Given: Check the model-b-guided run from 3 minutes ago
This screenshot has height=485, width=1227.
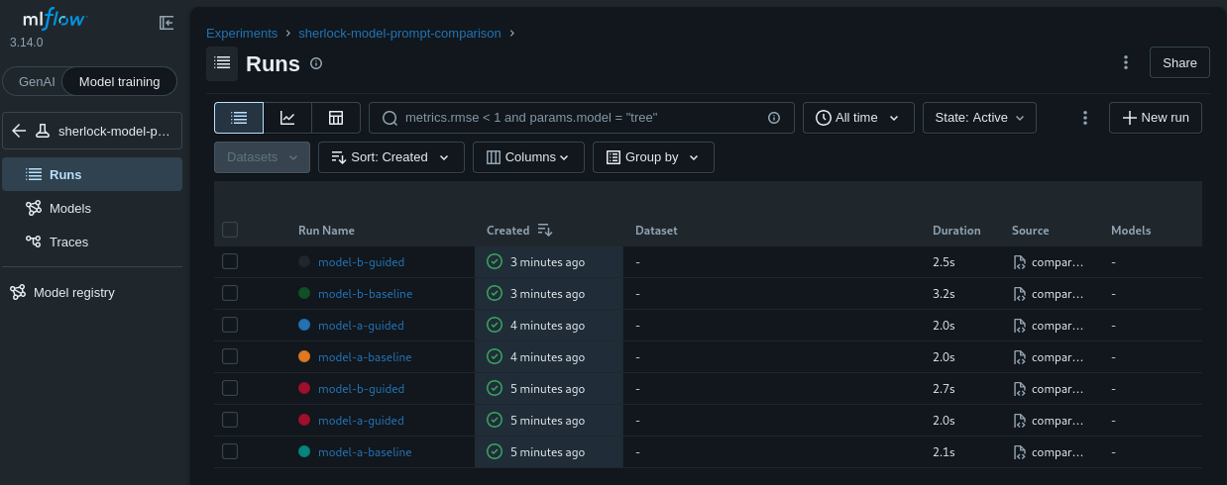Looking at the screenshot, I should click(230, 261).
